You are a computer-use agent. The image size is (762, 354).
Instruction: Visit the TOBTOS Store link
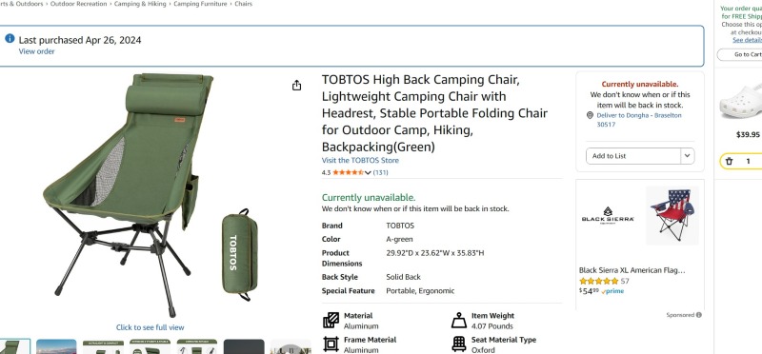[x=360, y=160]
